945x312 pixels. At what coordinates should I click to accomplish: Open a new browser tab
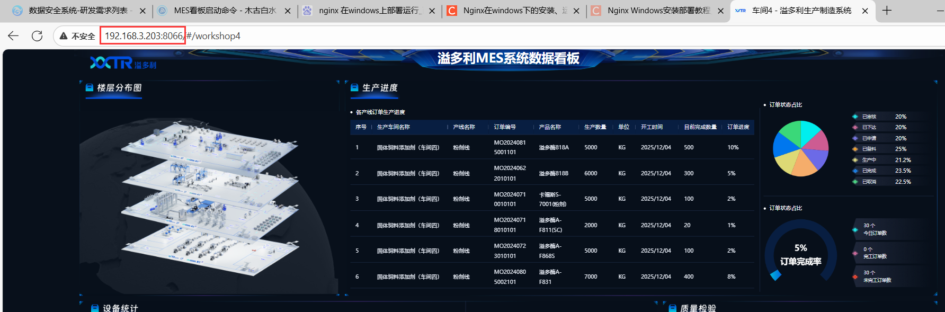click(887, 10)
